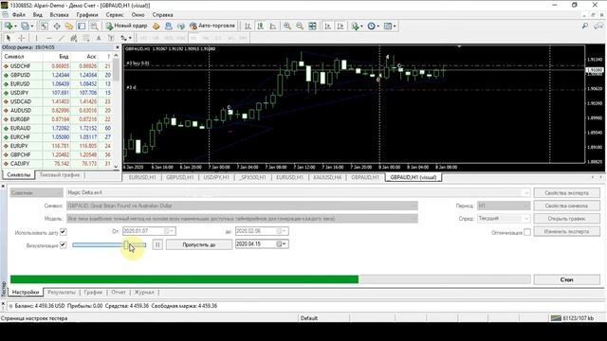607x341 pixels.
Task: Click the 'Стоп' button
Action: coord(567,279)
